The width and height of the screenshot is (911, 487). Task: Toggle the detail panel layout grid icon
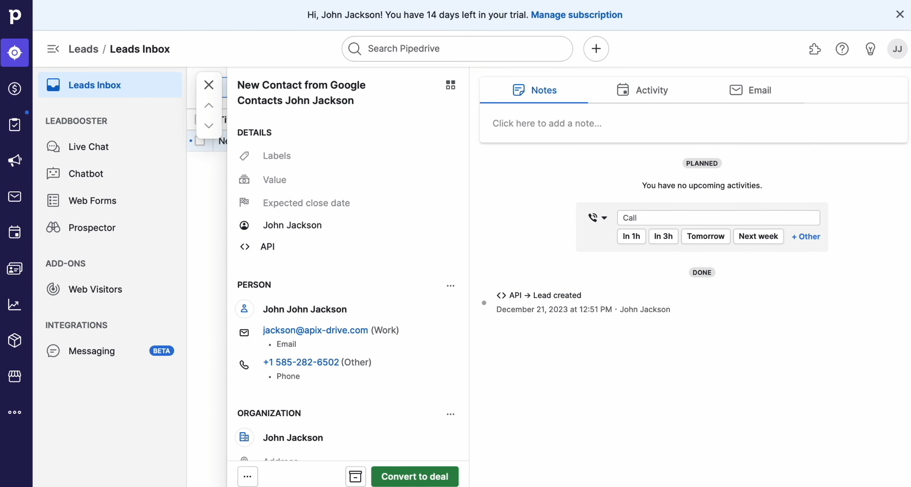[x=451, y=85]
